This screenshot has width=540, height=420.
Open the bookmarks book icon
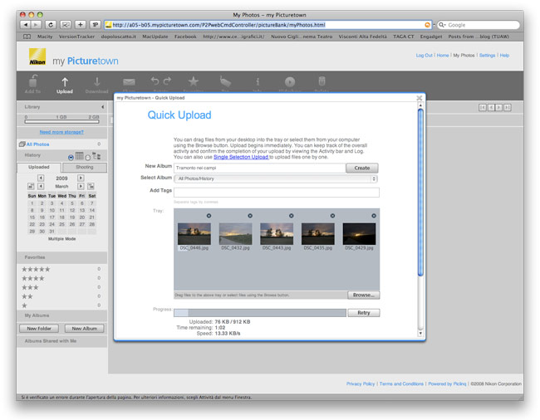27,37
